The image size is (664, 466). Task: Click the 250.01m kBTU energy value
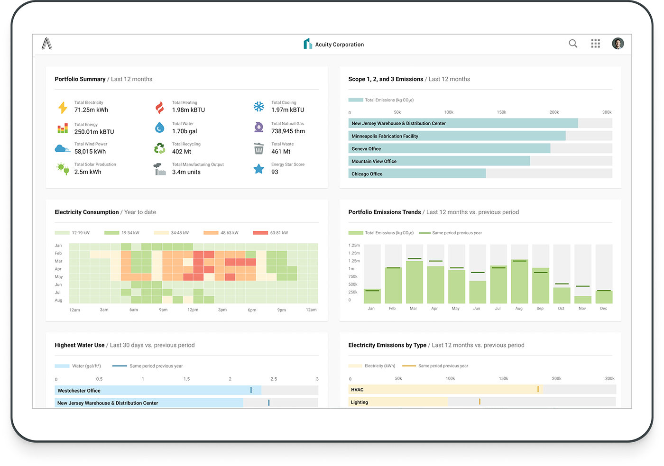(94, 132)
